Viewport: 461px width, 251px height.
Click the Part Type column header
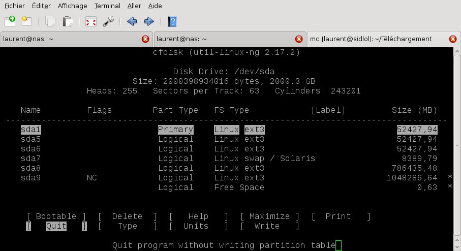coord(175,110)
